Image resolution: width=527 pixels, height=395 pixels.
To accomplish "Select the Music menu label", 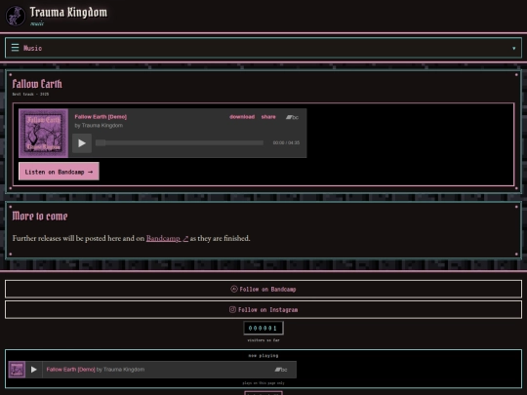I will pos(33,48).
